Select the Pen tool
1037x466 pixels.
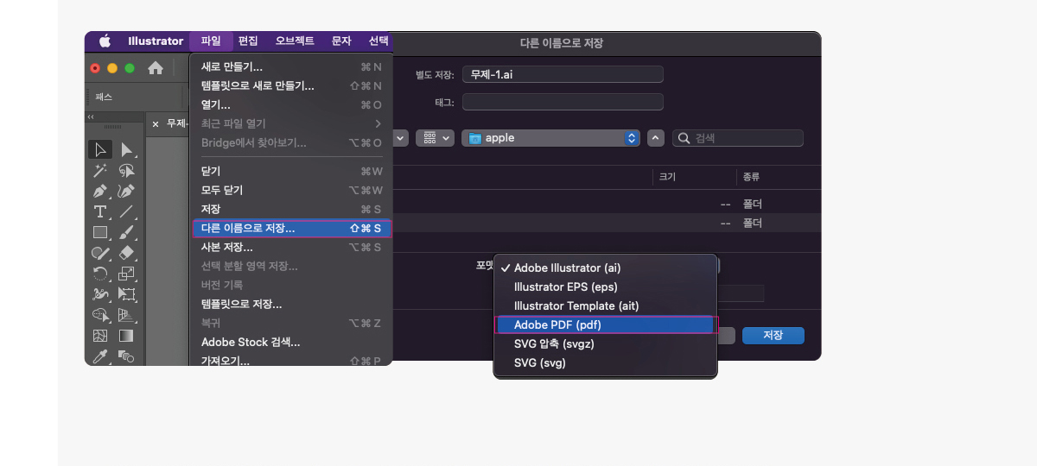coord(100,191)
